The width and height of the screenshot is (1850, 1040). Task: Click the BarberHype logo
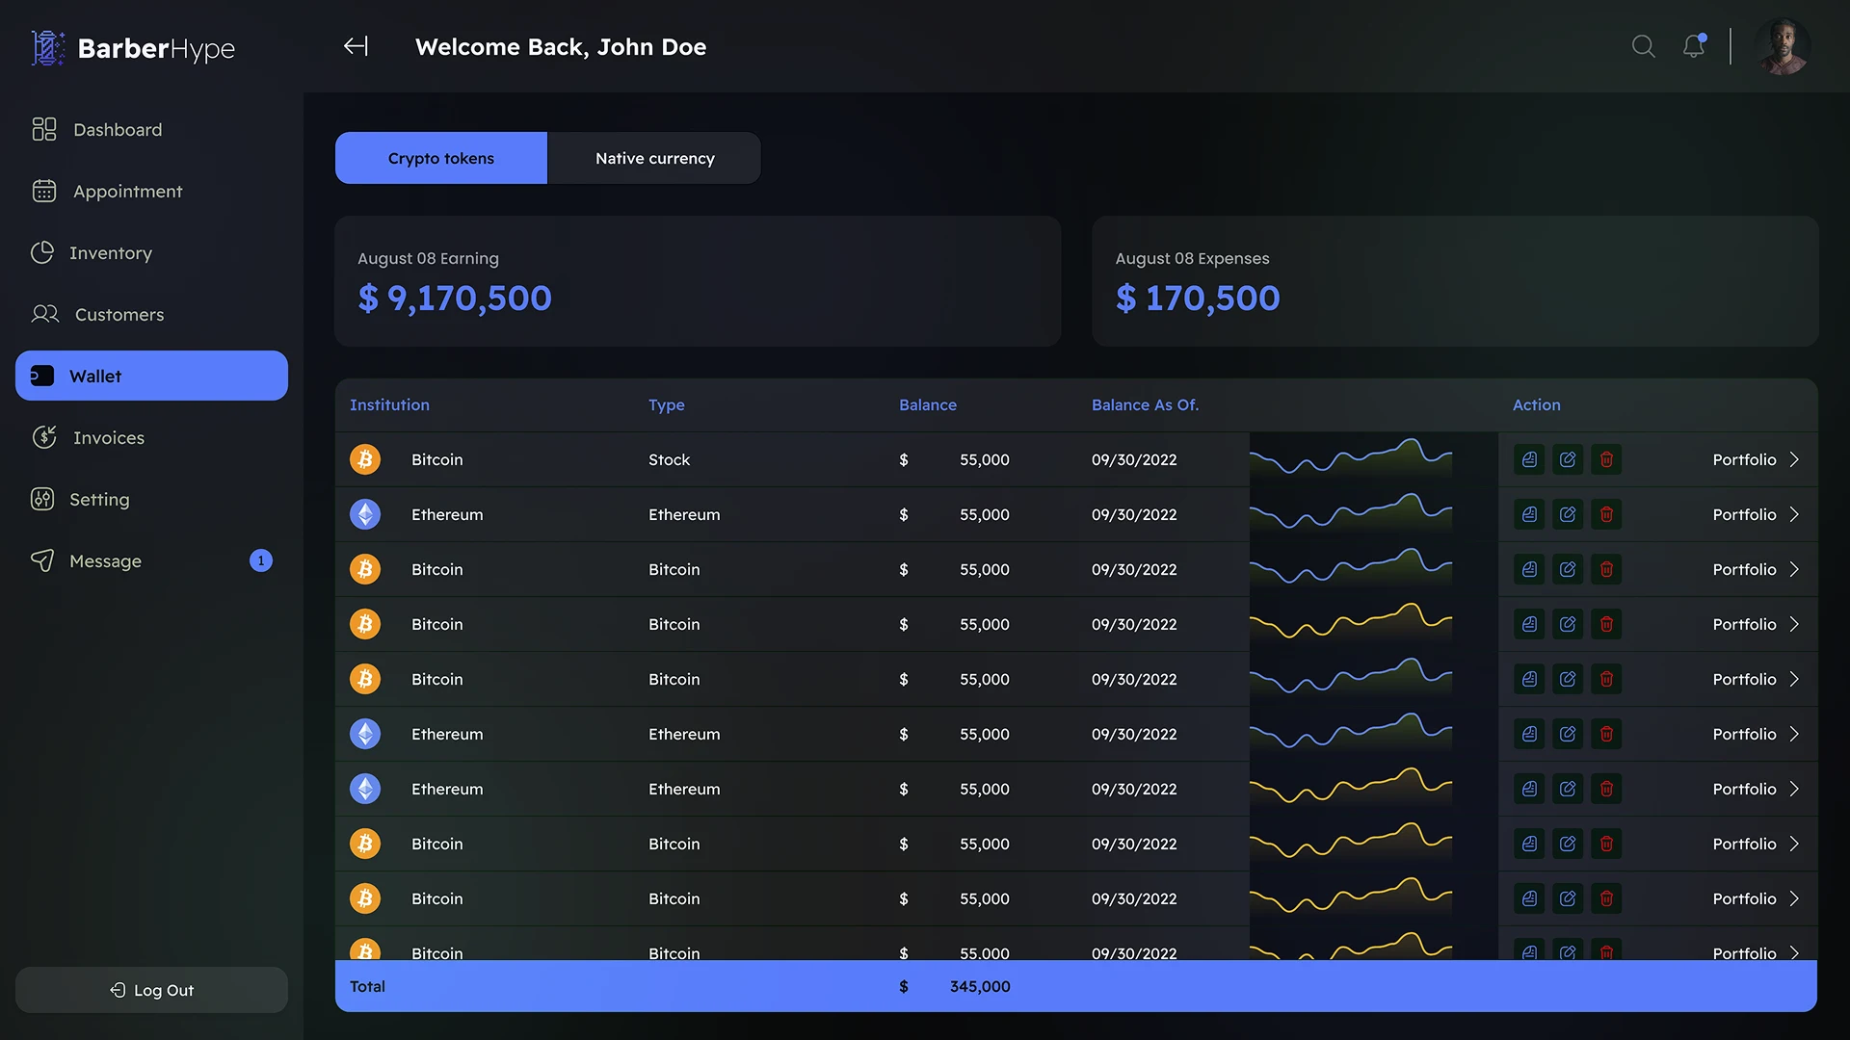(133, 48)
